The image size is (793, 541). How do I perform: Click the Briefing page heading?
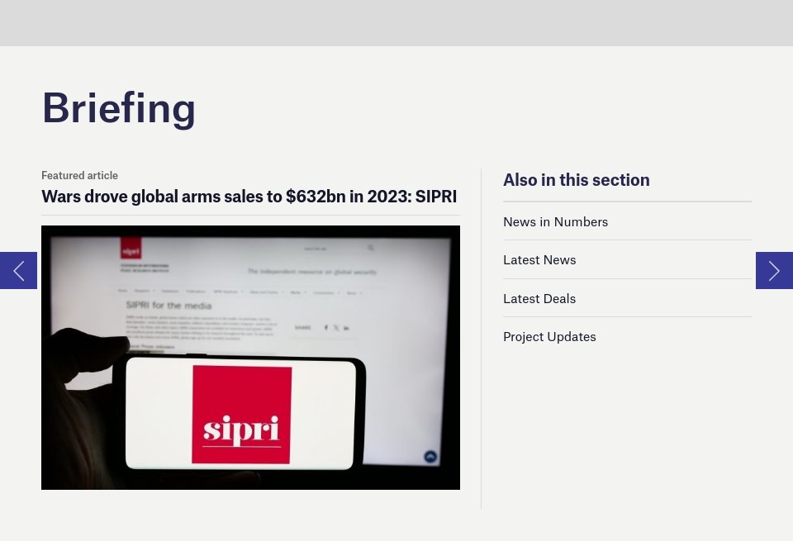(x=119, y=107)
